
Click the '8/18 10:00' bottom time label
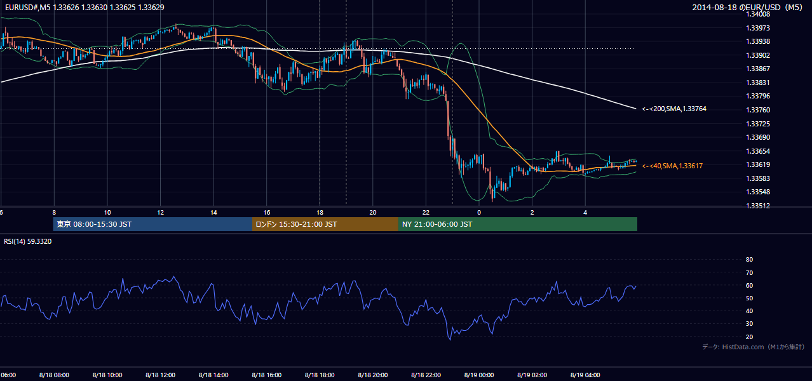[x=107, y=375]
